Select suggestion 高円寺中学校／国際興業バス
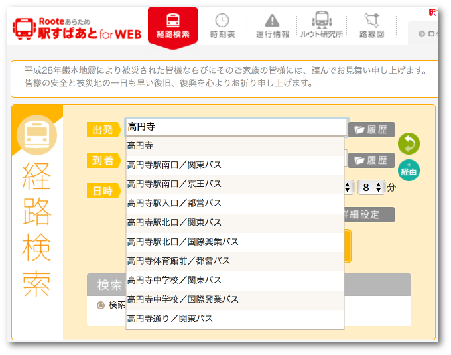This screenshot has width=451, height=355. [235, 301]
